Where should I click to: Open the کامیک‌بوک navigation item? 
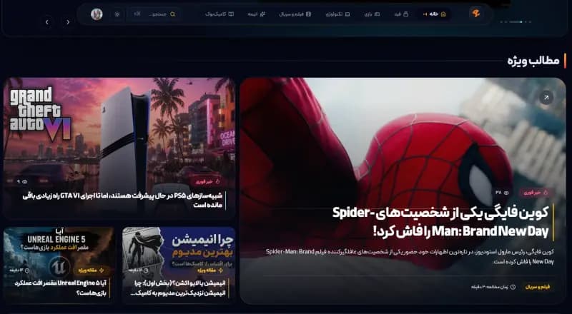pyautogui.click(x=220, y=14)
